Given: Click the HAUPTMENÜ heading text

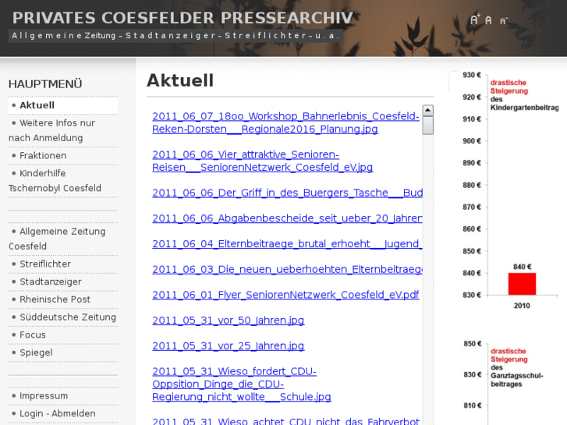Looking at the screenshot, I should [x=45, y=84].
